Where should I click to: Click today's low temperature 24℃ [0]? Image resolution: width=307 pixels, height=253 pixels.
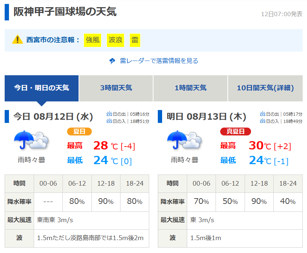113,161
